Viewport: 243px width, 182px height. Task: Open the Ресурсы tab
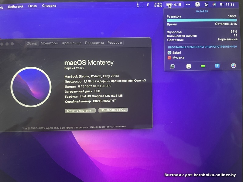(115, 42)
